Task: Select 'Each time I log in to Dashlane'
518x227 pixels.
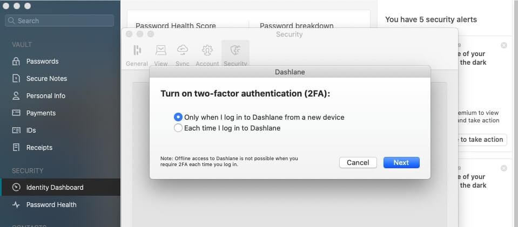Action: [227, 128]
